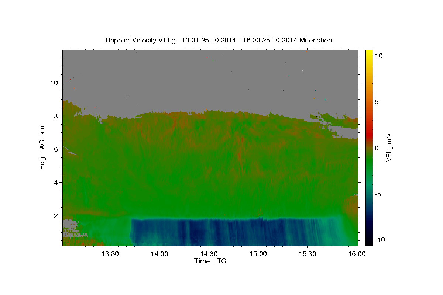Click the 15:00 time tick label
443x295 pixels.
click(x=258, y=254)
